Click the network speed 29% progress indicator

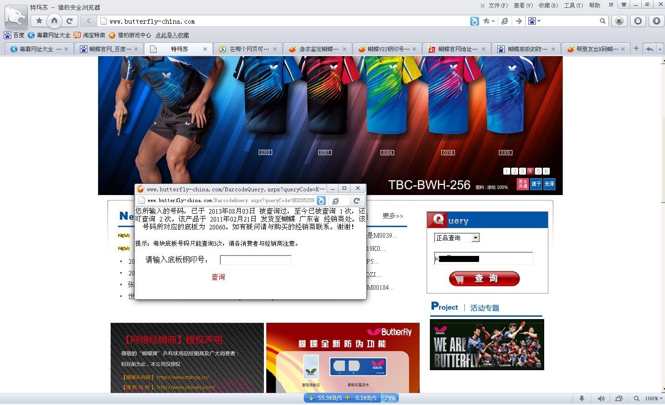point(390,398)
